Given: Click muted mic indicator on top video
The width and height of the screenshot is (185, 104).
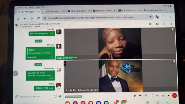Looking at the screenshot, I should [x=173, y=29].
